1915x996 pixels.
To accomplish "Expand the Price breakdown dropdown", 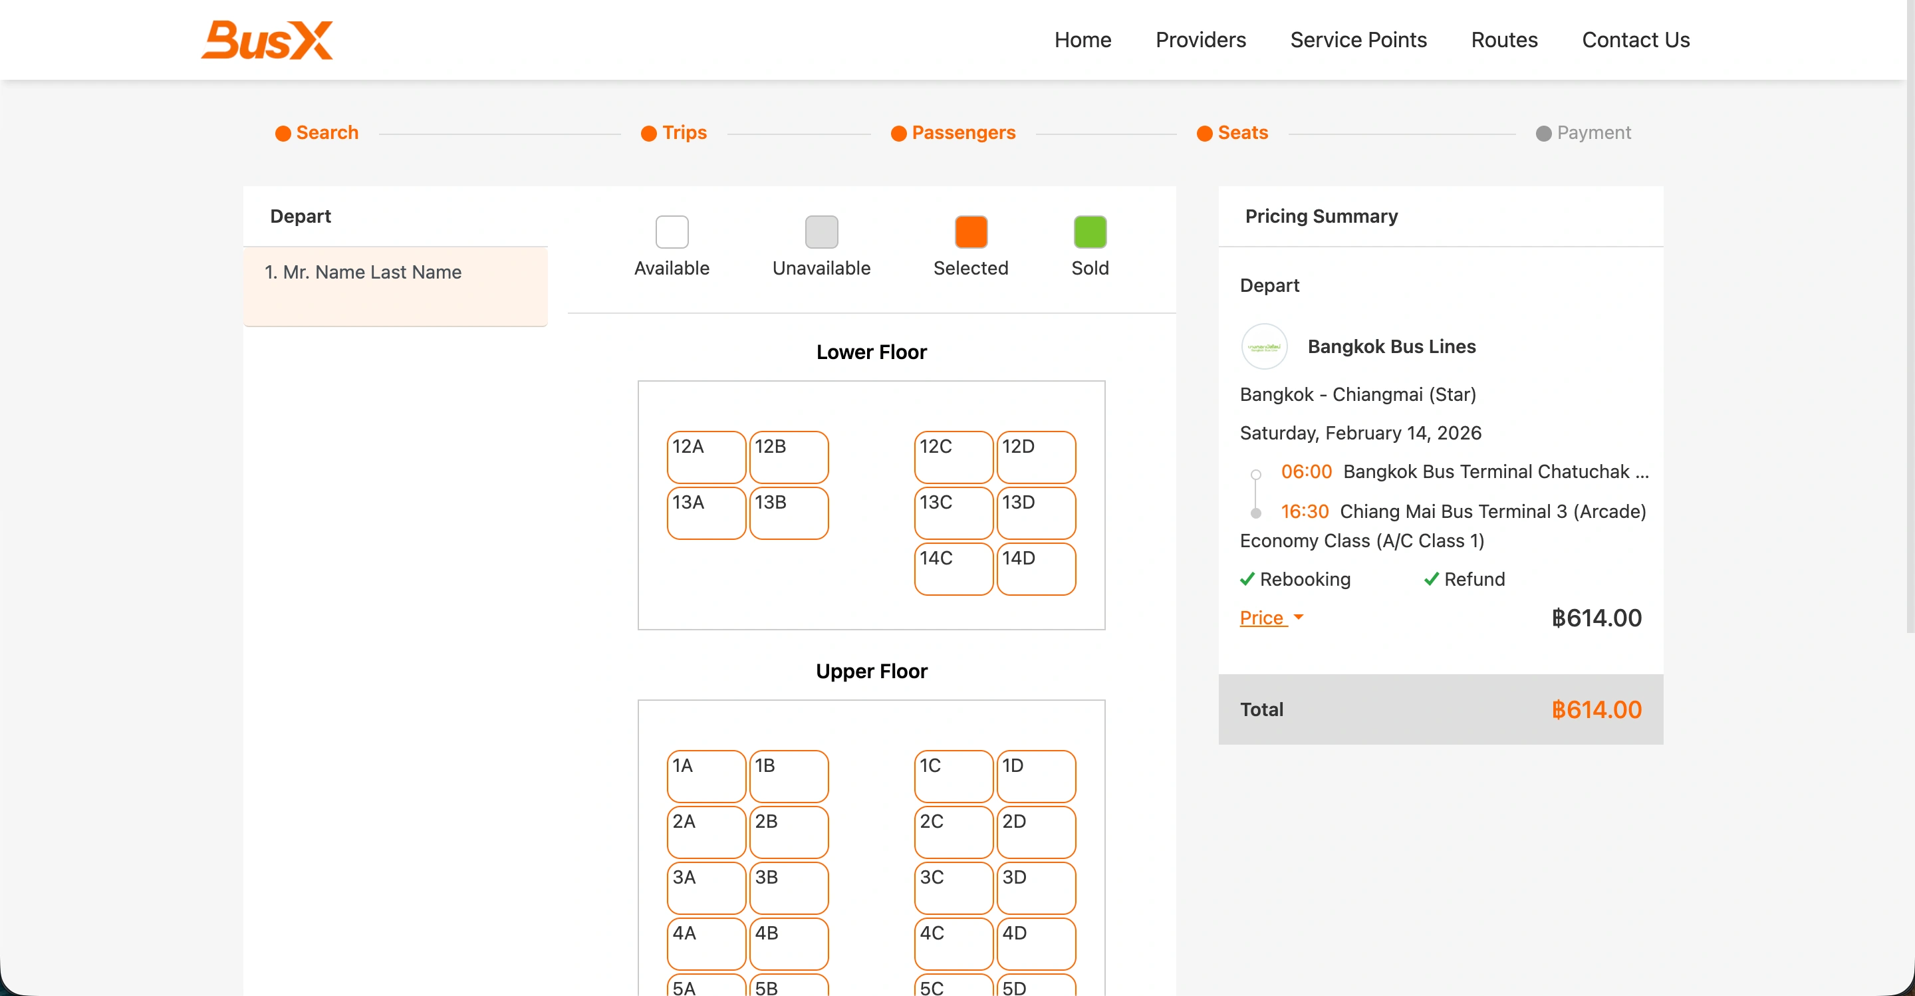I will click(x=1271, y=618).
